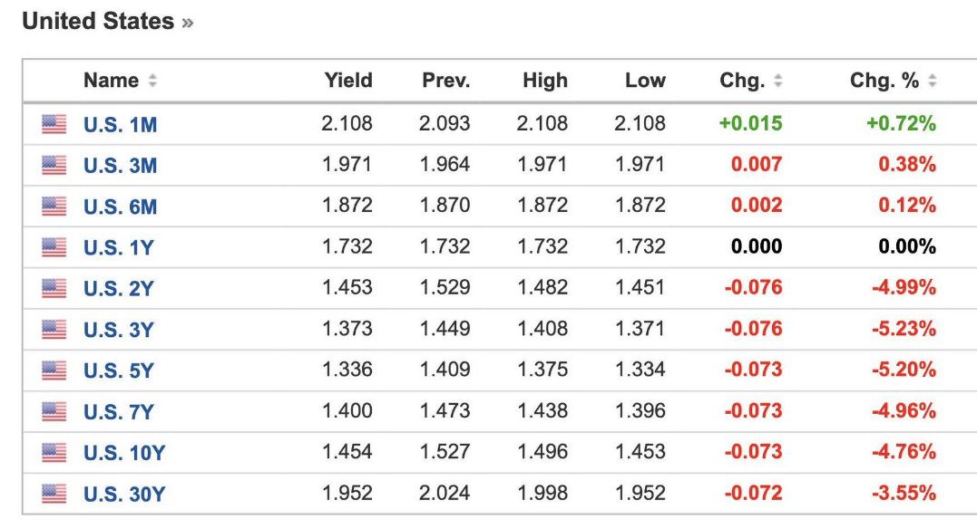Open the U.S. 10Y bond link
This screenshot has height=529, width=977.
click(x=124, y=453)
